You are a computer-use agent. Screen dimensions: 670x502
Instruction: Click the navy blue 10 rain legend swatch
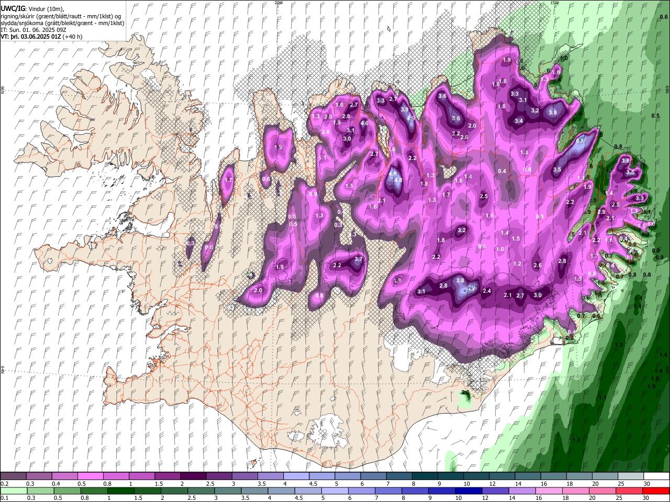(467, 491)
